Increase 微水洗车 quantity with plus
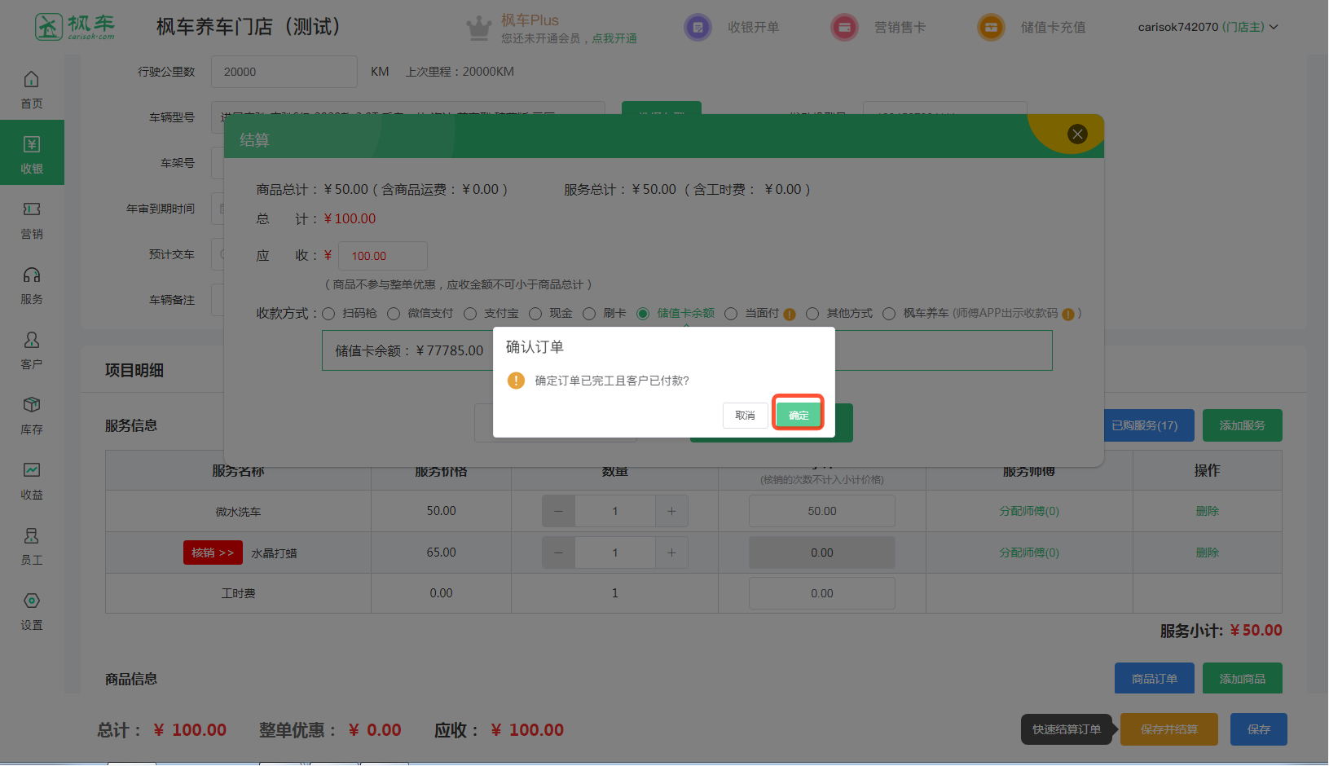Image resolution: width=1329 pixels, height=766 pixels. (671, 511)
